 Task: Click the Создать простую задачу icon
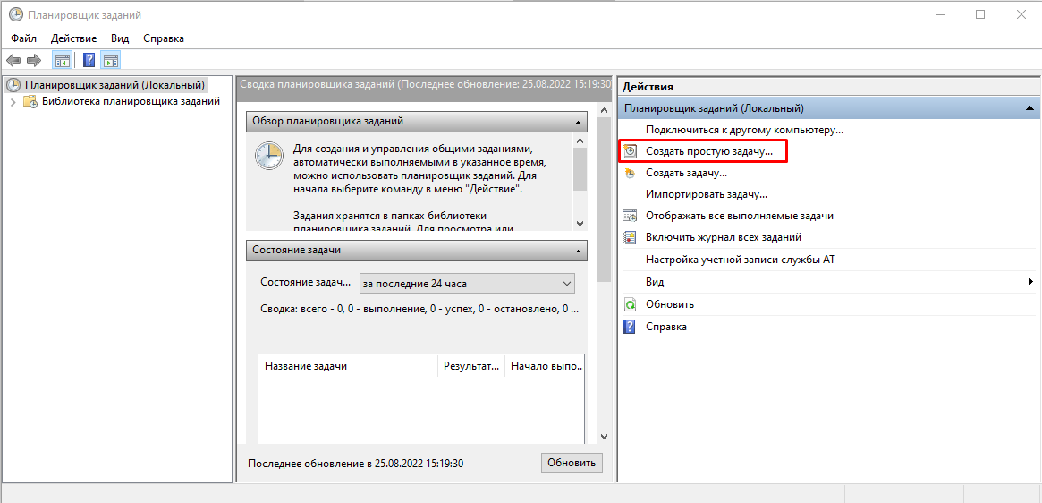click(630, 152)
